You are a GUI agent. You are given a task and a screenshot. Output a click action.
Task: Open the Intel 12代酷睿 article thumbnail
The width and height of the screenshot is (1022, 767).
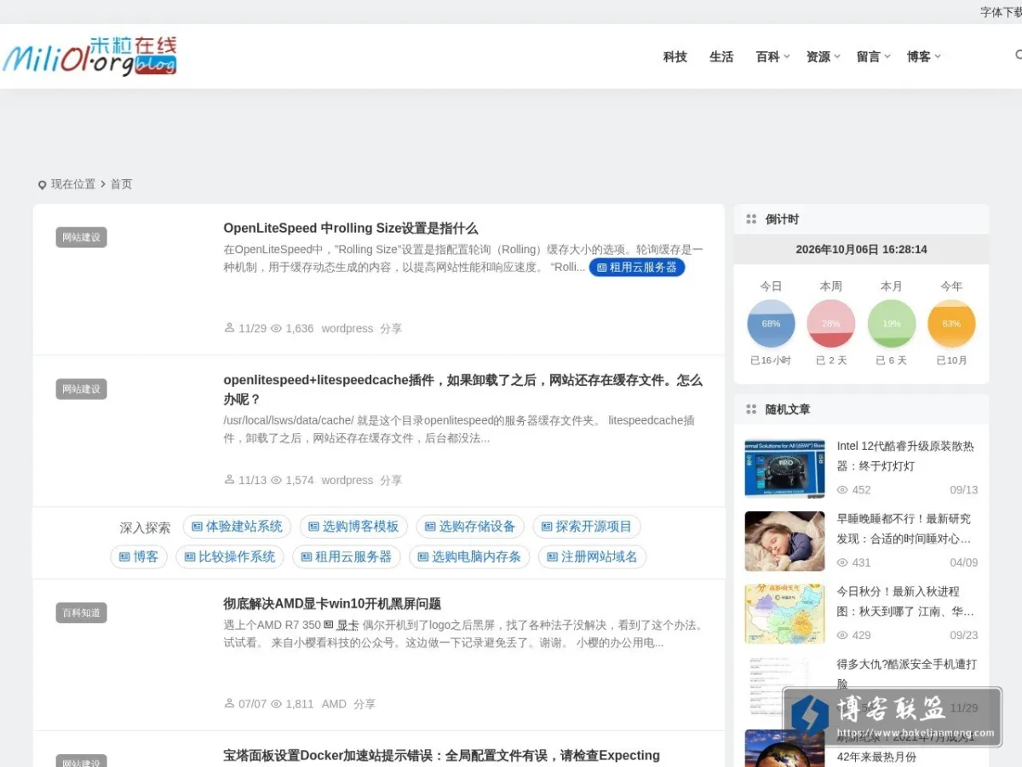point(784,469)
